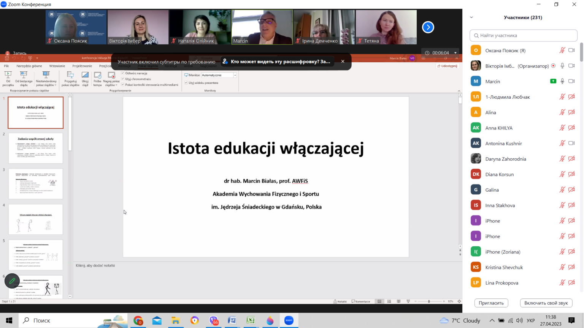Open the Monitor Automatycznie dropdown
Image resolution: width=584 pixels, height=328 pixels.
(235, 75)
